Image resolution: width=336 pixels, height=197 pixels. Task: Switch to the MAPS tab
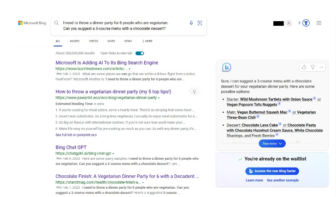pyautogui.click(x=111, y=41)
